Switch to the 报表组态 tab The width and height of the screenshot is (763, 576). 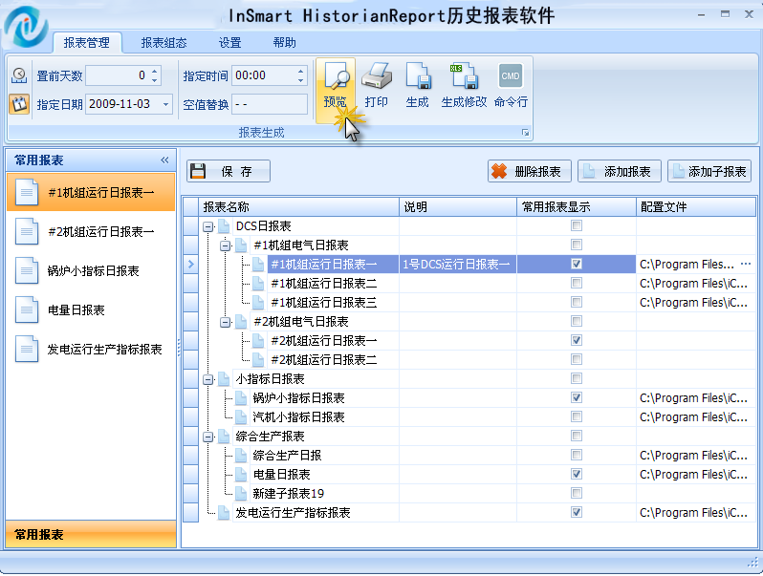coord(164,43)
